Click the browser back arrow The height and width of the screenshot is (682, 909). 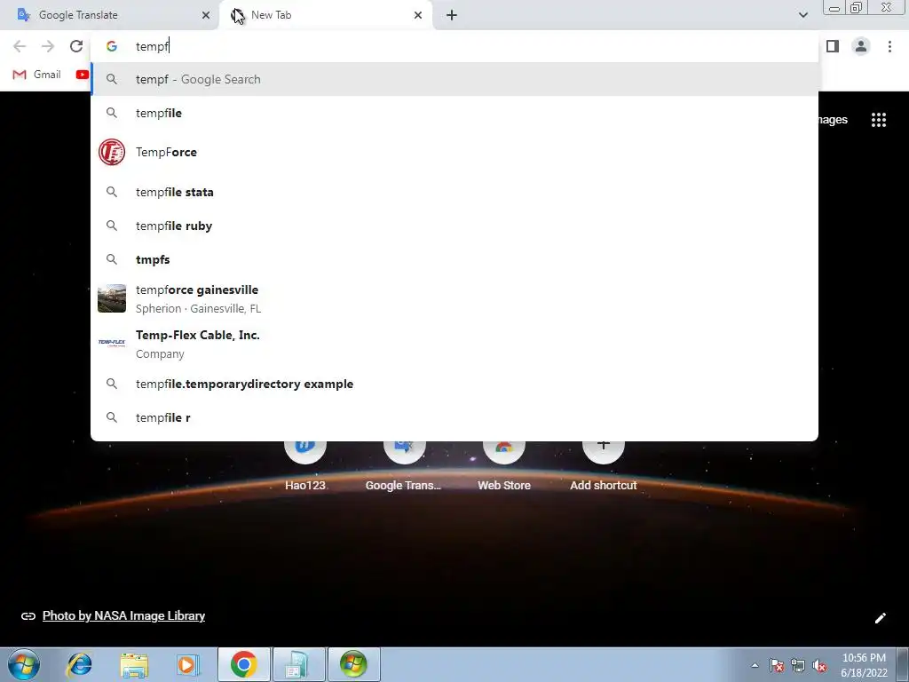pos(20,46)
